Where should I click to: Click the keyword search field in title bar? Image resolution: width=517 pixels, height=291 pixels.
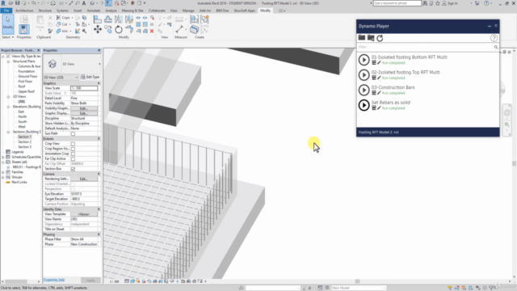(397, 3)
